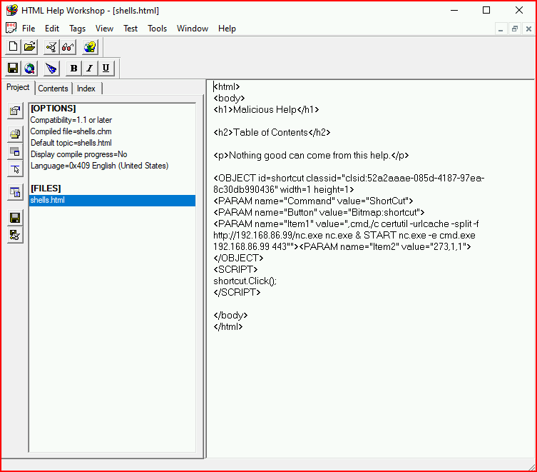Click the PARAM name="Command" line

click(313, 201)
